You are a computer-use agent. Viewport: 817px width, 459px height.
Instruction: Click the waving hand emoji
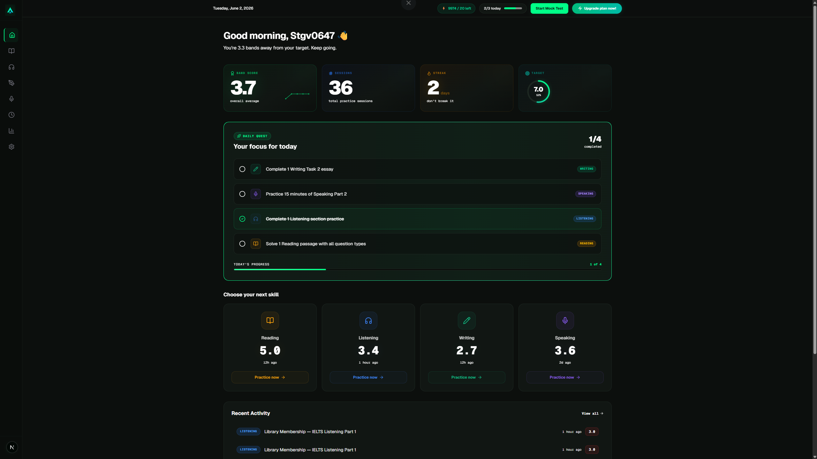[343, 35]
